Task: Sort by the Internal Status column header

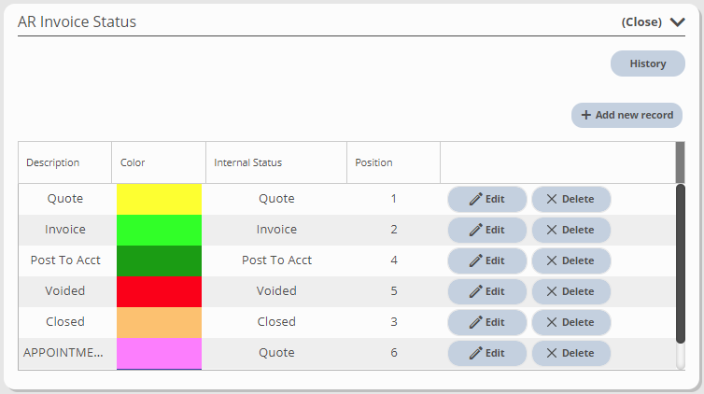Action: (247, 162)
